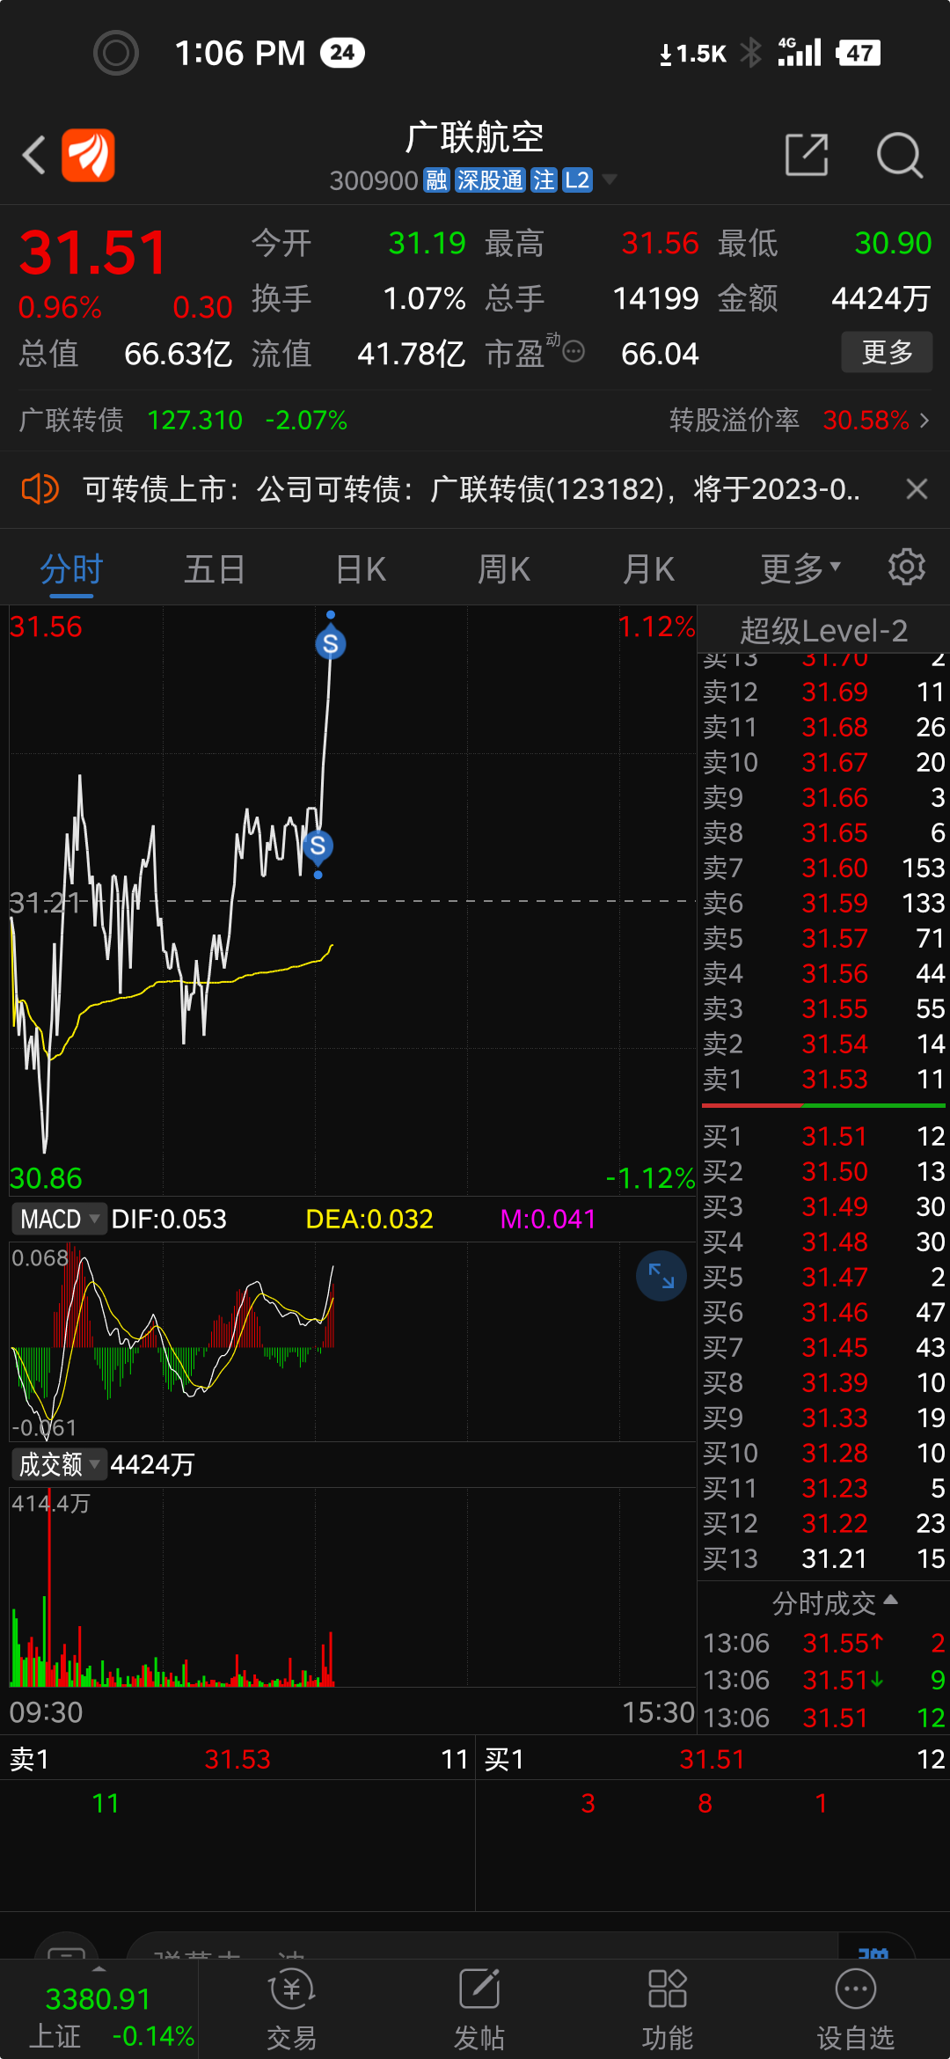Open the MACD indicator dropdown

click(x=59, y=1219)
